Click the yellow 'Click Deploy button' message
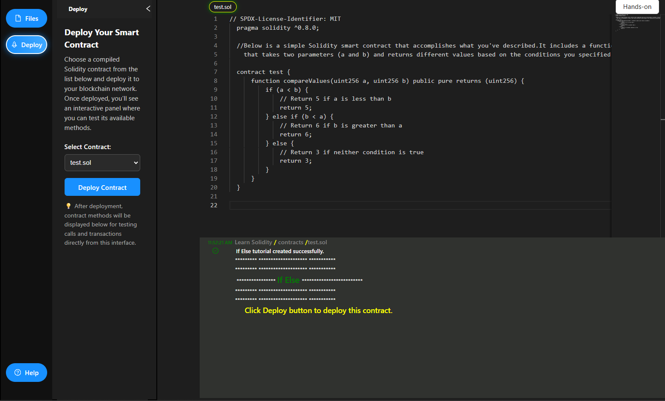Image resolution: width=665 pixels, height=401 pixels. coord(318,311)
